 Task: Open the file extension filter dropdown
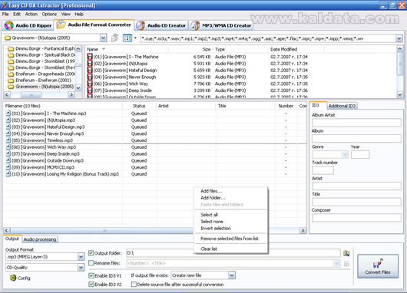click(399, 38)
